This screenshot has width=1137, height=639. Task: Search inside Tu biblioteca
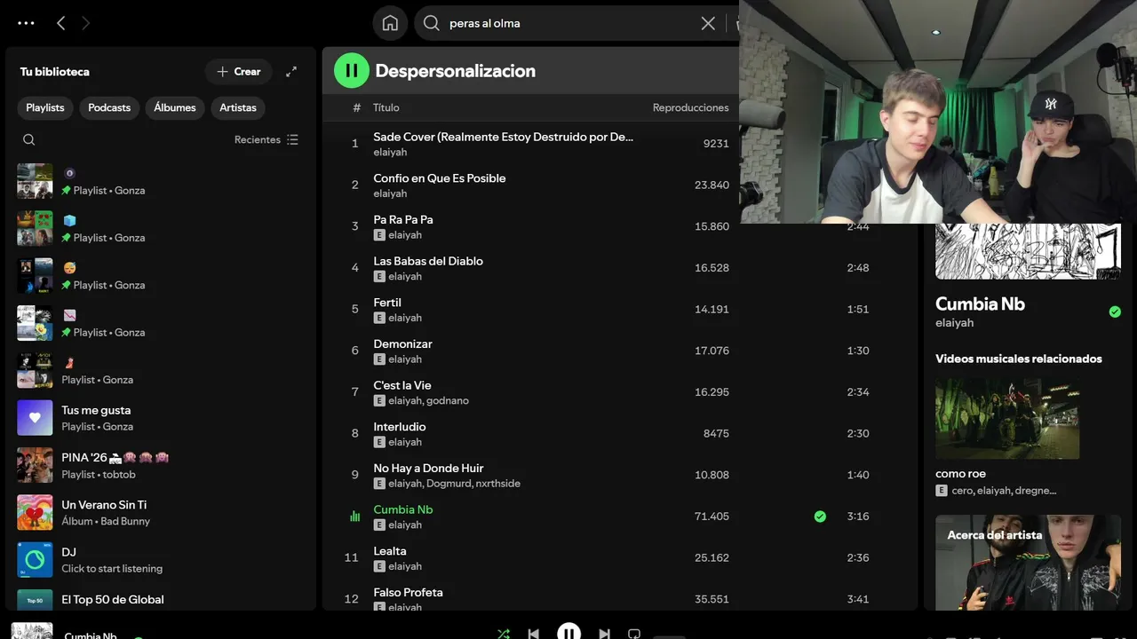point(29,139)
